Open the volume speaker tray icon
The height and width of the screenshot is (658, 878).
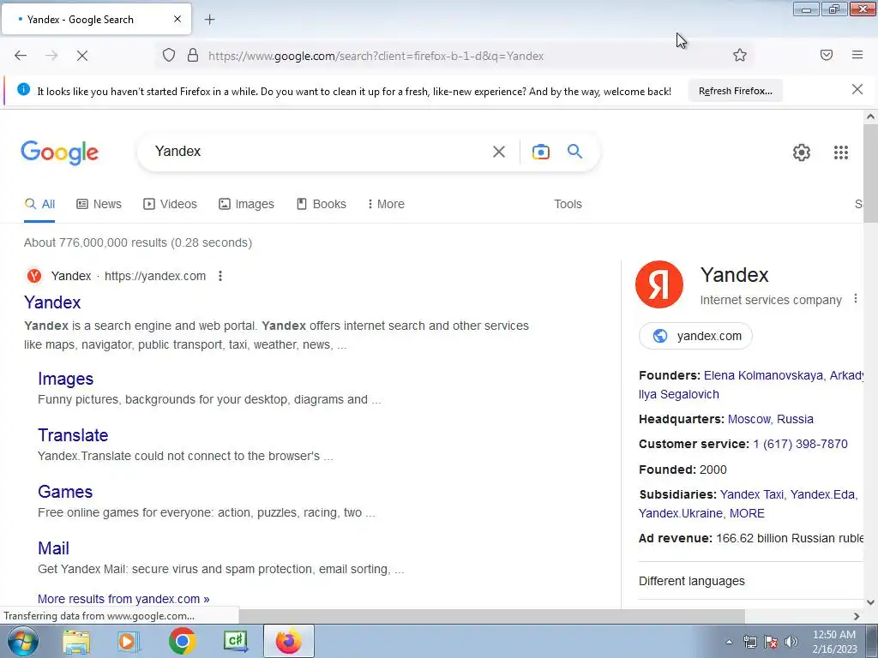tap(791, 642)
